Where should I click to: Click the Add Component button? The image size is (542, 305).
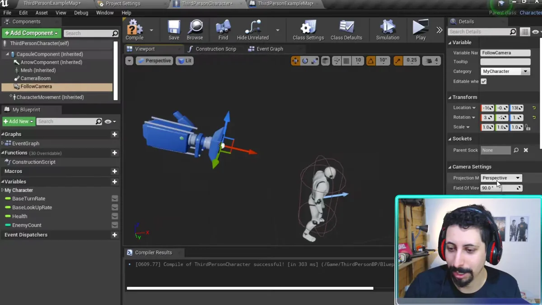pos(31,33)
